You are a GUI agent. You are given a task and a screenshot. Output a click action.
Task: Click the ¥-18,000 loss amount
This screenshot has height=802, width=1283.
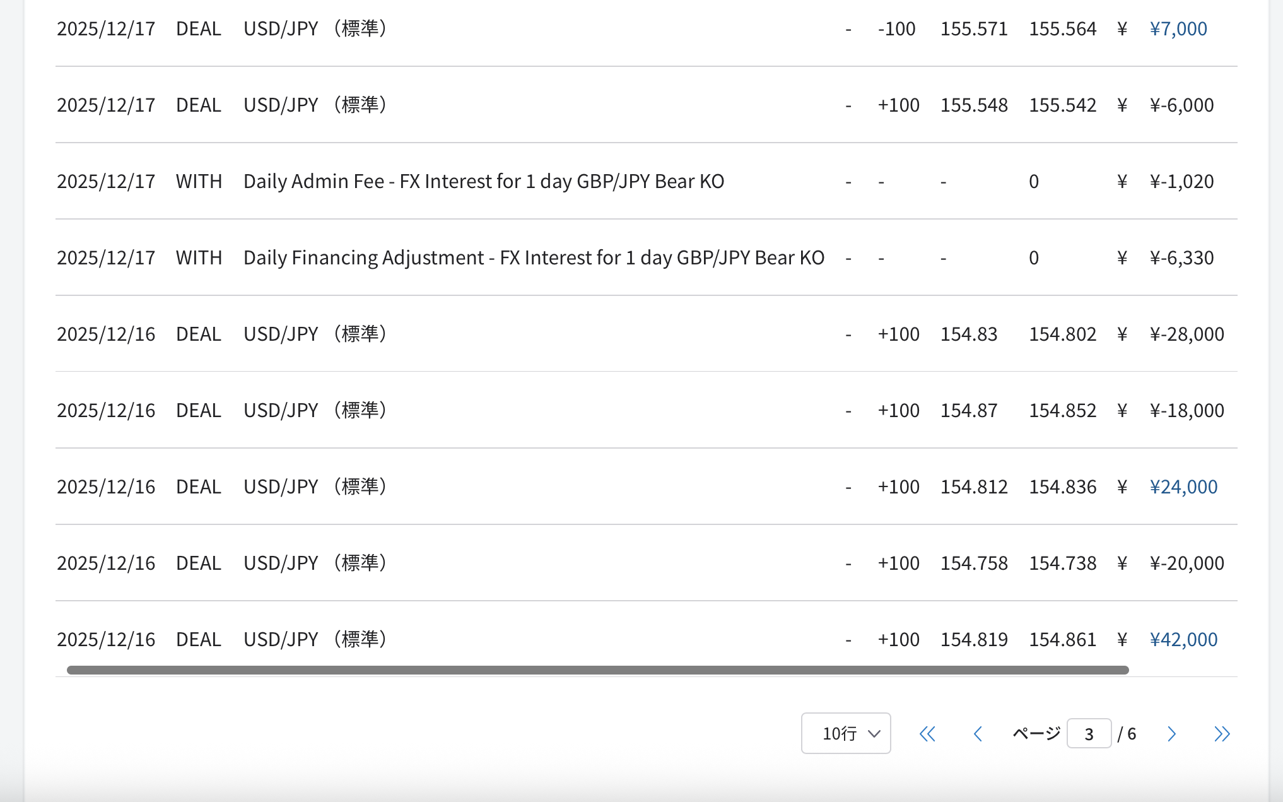[x=1186, y=411]
